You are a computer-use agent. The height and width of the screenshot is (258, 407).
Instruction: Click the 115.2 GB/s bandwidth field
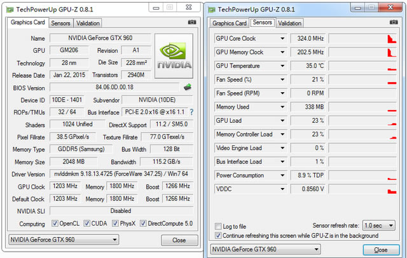(167, 161)
